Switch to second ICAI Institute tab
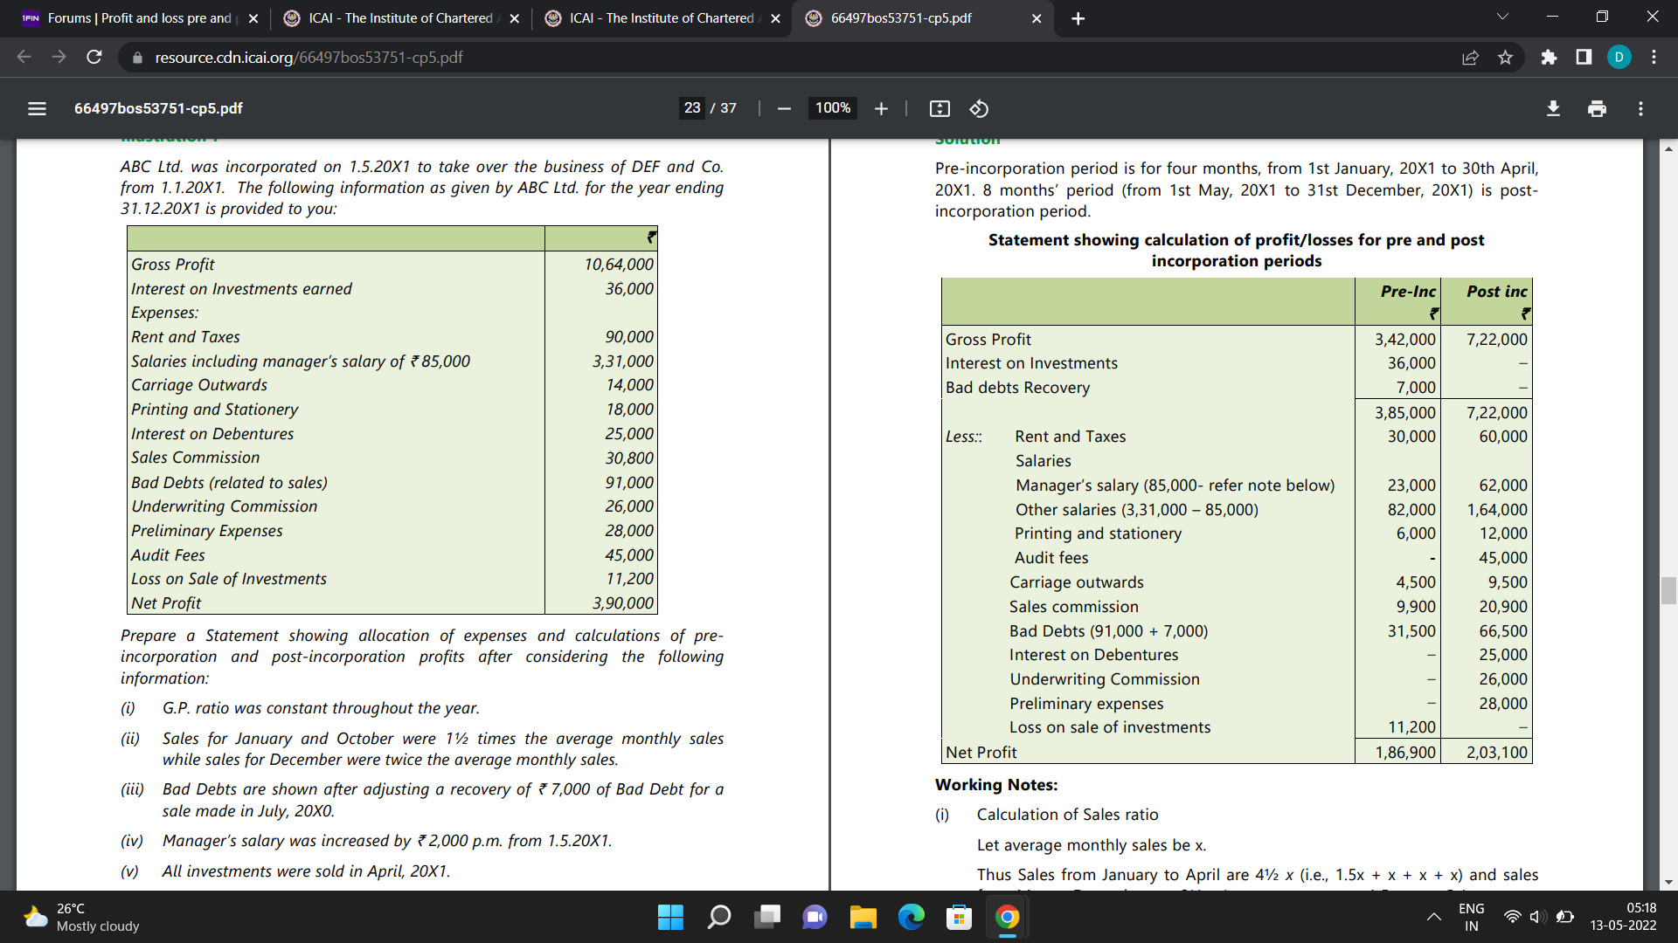 click(x=662, y=18)
